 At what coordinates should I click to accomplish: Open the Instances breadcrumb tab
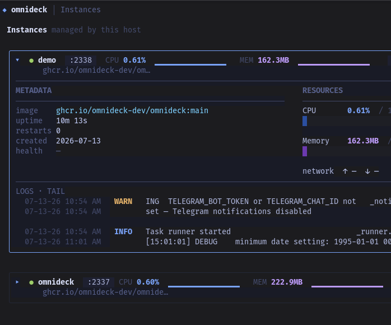81,10
